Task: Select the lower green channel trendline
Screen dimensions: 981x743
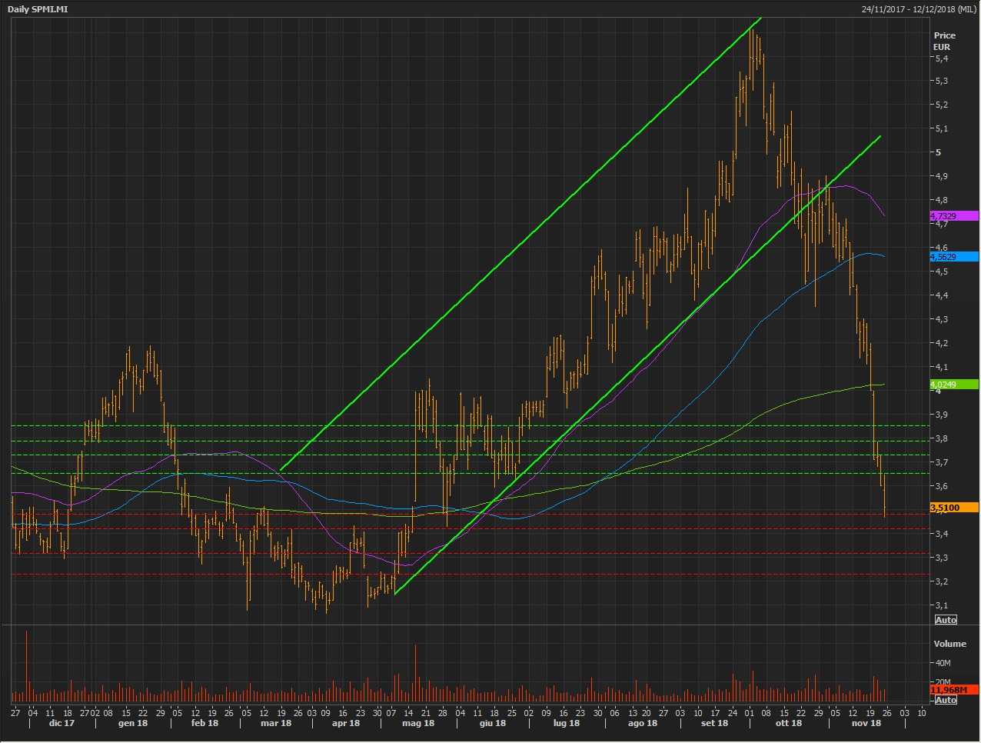Action: (x=637, y=365)
